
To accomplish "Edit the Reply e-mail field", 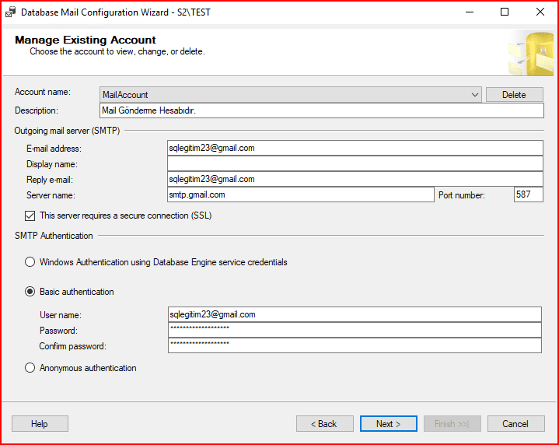I will [355, 179].
